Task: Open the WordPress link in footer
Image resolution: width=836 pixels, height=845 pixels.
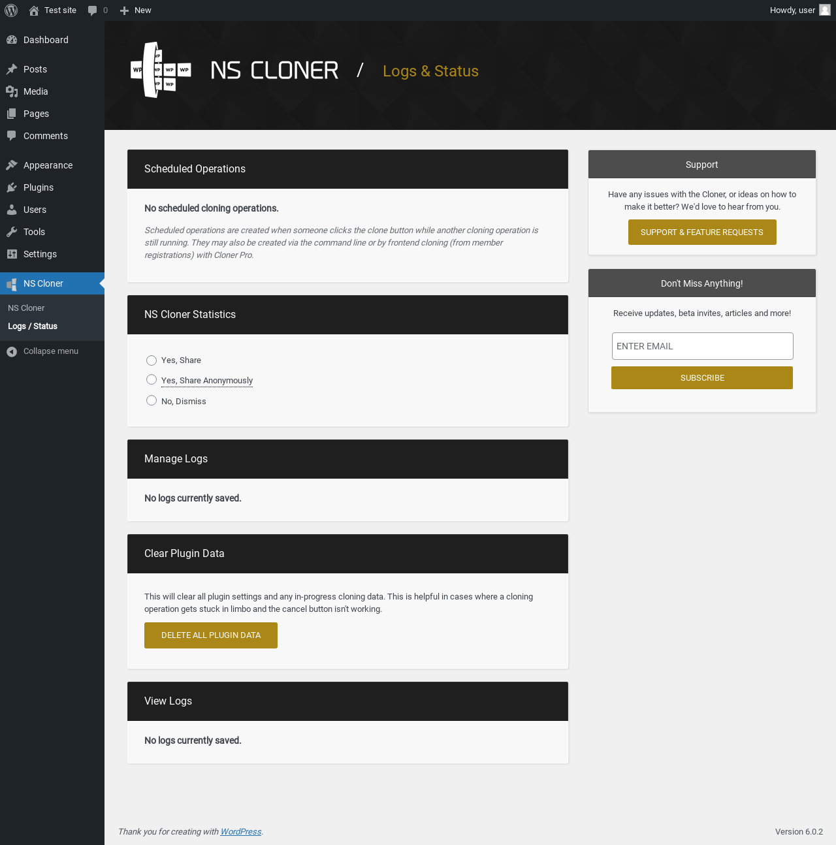Action: (x=241, y=831)
